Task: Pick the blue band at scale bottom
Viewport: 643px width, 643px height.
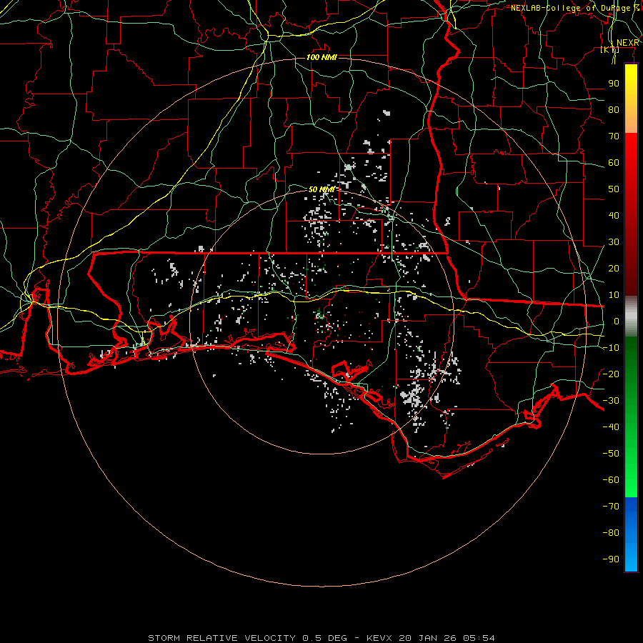Action: pos(631,534)
